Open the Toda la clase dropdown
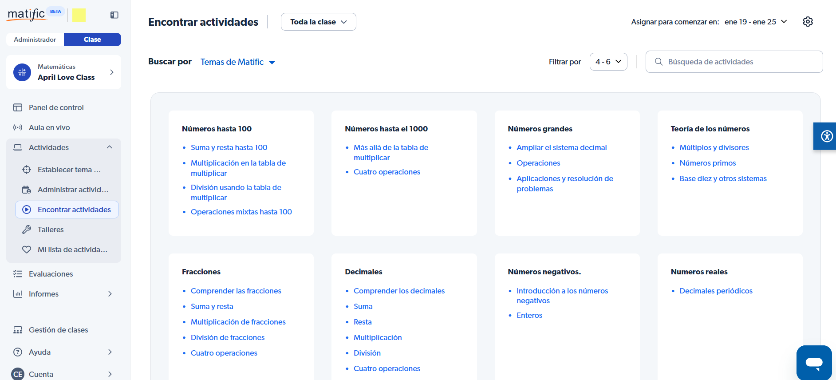This screenshot has width=836, height=380. point(318,22)
